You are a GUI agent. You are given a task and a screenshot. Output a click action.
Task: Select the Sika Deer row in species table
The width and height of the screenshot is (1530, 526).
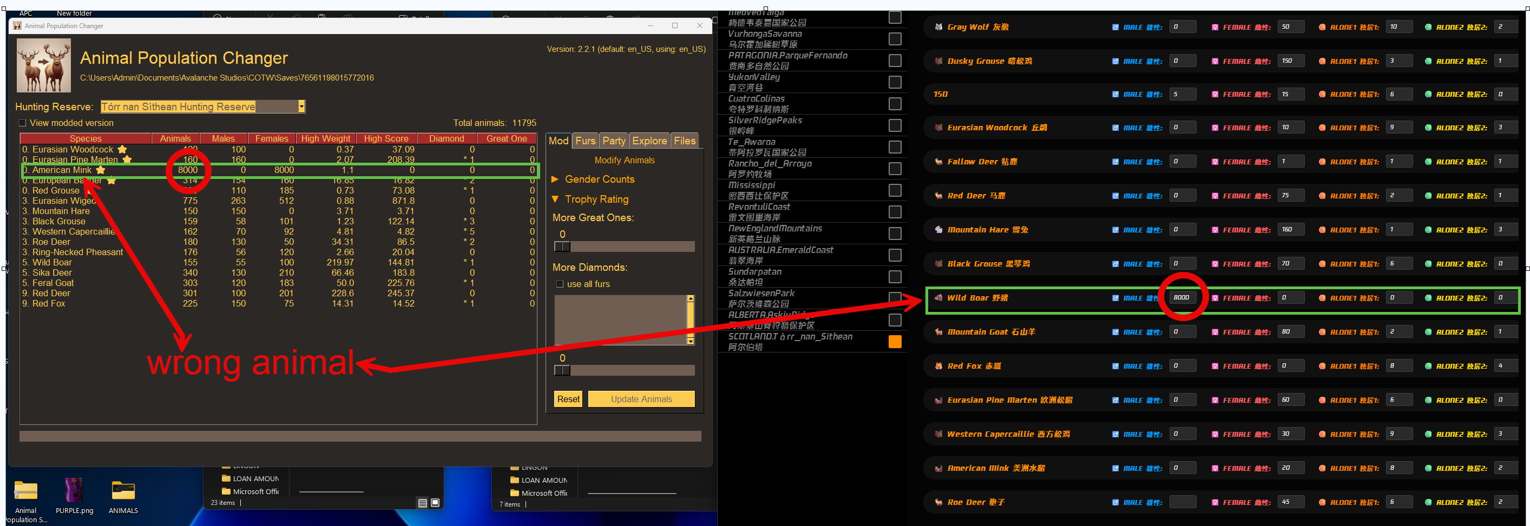point(279,273)
